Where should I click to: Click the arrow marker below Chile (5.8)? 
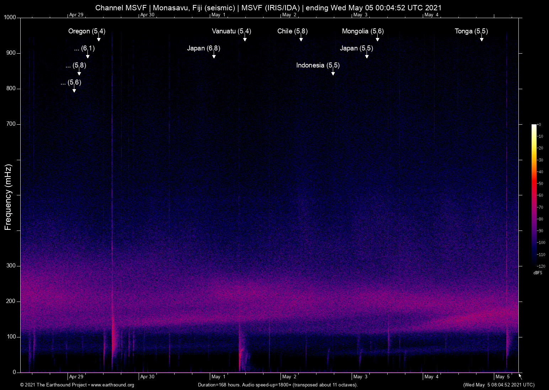[301, 39]
